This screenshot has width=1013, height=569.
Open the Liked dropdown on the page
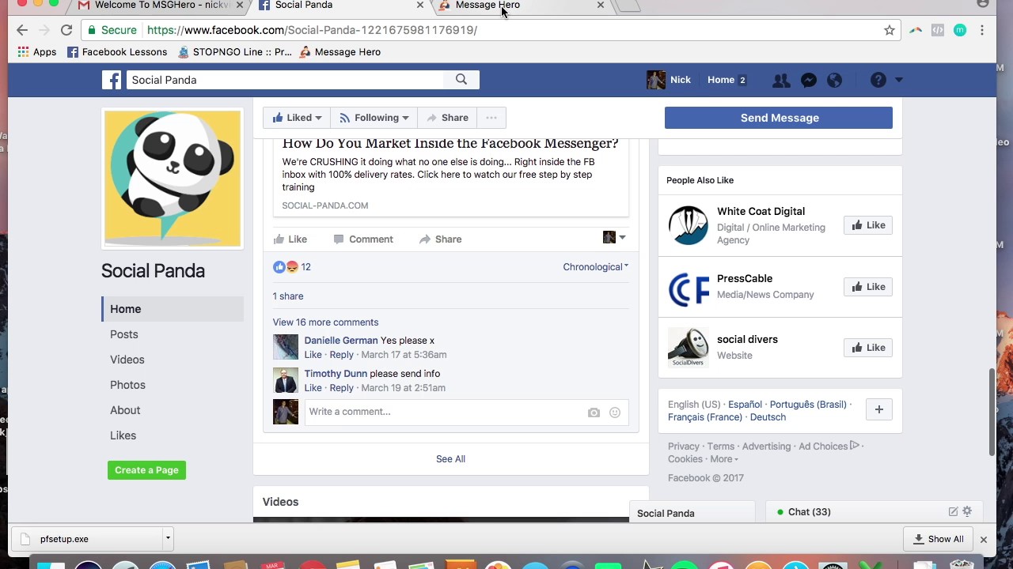pyautogui.click(x=297, y=118)
